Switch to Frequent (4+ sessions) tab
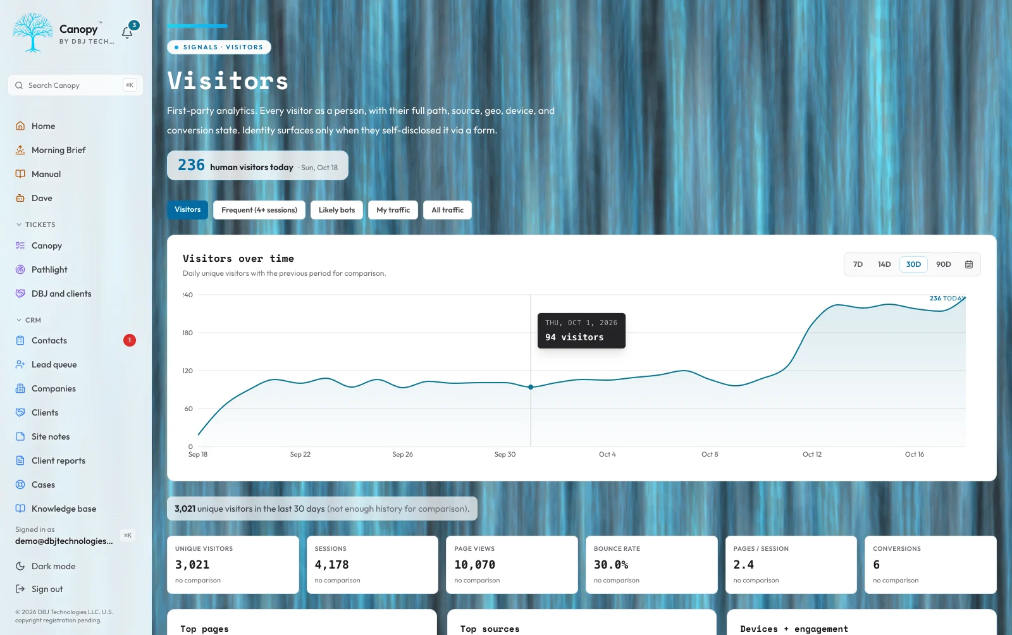The image size is (1012, 635). tap(259, 210)
